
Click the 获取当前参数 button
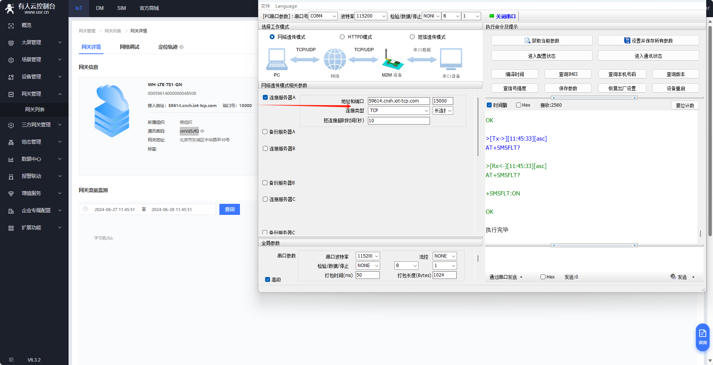542,40
